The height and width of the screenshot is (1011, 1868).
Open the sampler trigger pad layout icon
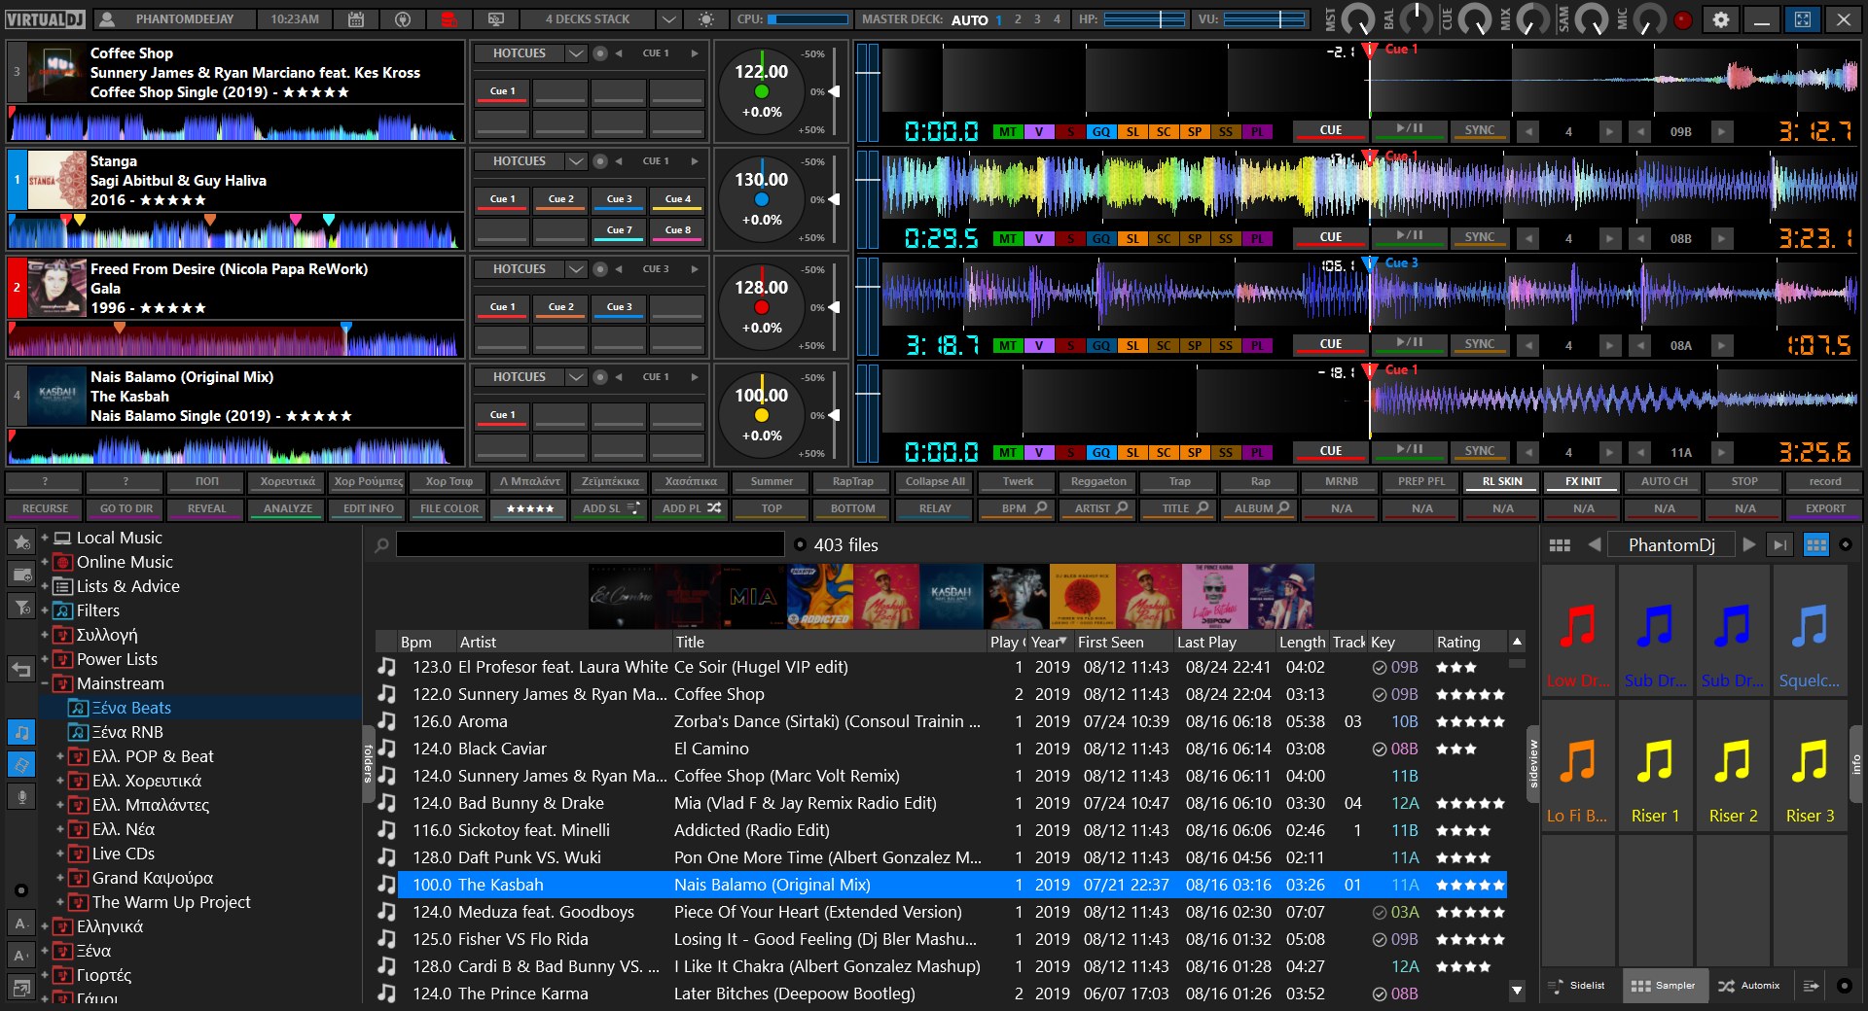1560,545
